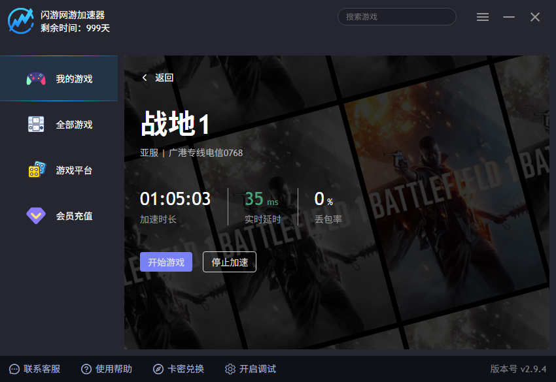Click the 返回 link
The height and width of the screenshot is (382, 556).
pyautogui.click(x=162, y=77)
